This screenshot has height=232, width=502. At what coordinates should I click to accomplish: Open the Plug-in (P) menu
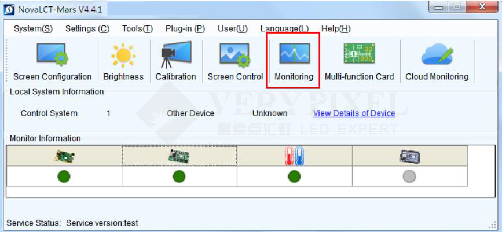[x=185, y=29]
